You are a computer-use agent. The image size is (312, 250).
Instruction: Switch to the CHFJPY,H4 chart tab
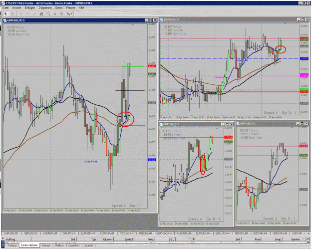click(x=69, y=234)
